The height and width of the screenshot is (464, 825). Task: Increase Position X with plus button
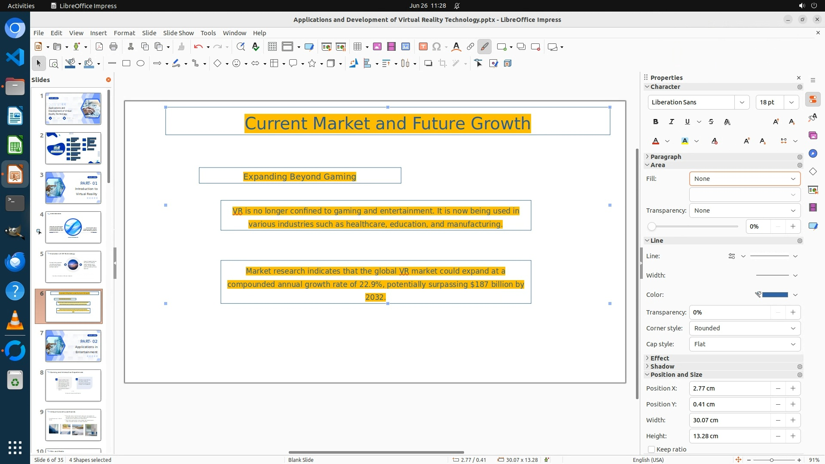pyautogui.click(x=793, y=388)
